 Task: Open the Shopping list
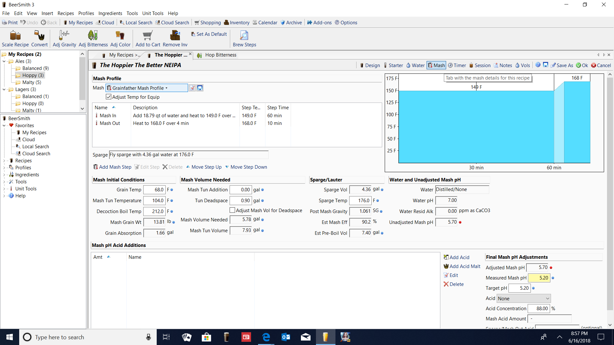(x=208, y=23)
